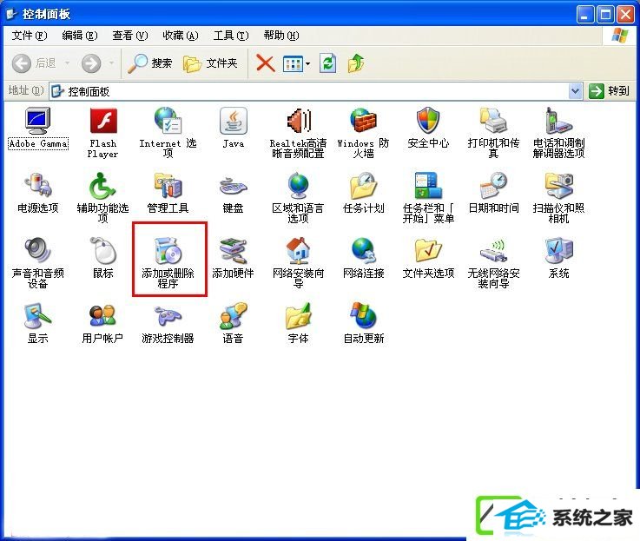Open Realtek高清晰音频配置 icon

(299, 121)
